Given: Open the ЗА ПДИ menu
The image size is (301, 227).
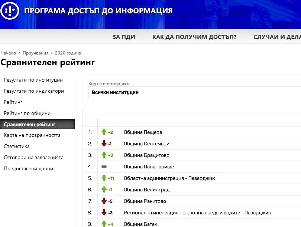Looking at the screenshot, I should pyautogui.click(x=124, y=37).
